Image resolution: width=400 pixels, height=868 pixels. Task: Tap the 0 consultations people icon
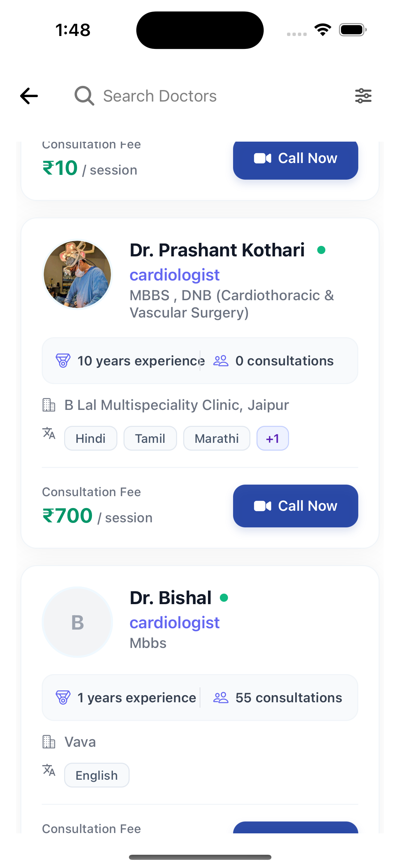point(221,361)
